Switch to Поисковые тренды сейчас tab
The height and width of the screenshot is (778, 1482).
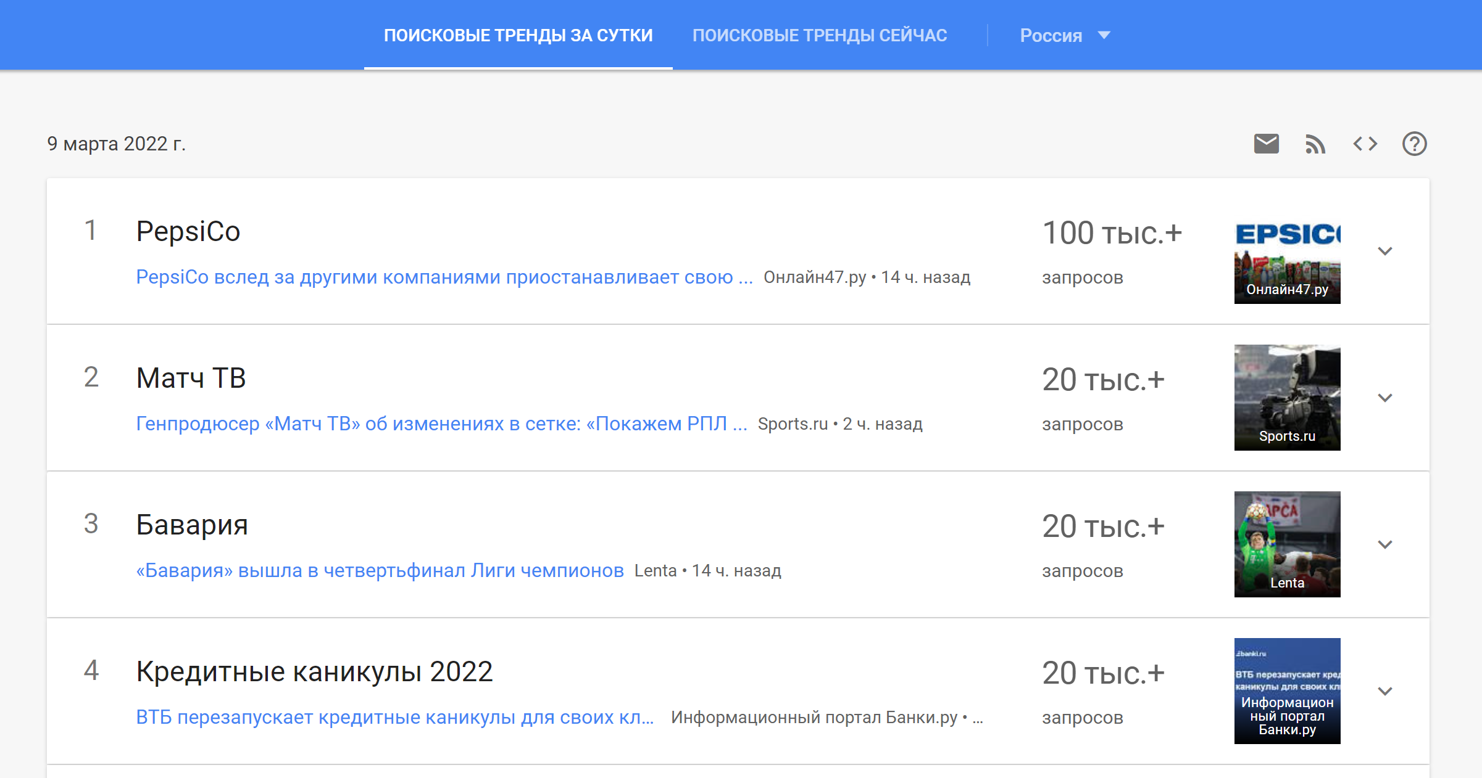point(819,35)
